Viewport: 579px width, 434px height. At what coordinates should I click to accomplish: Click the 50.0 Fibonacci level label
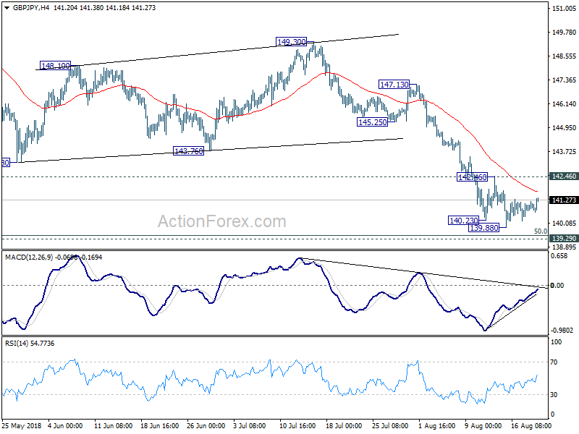pyautogui.click(x=541, y=231)
